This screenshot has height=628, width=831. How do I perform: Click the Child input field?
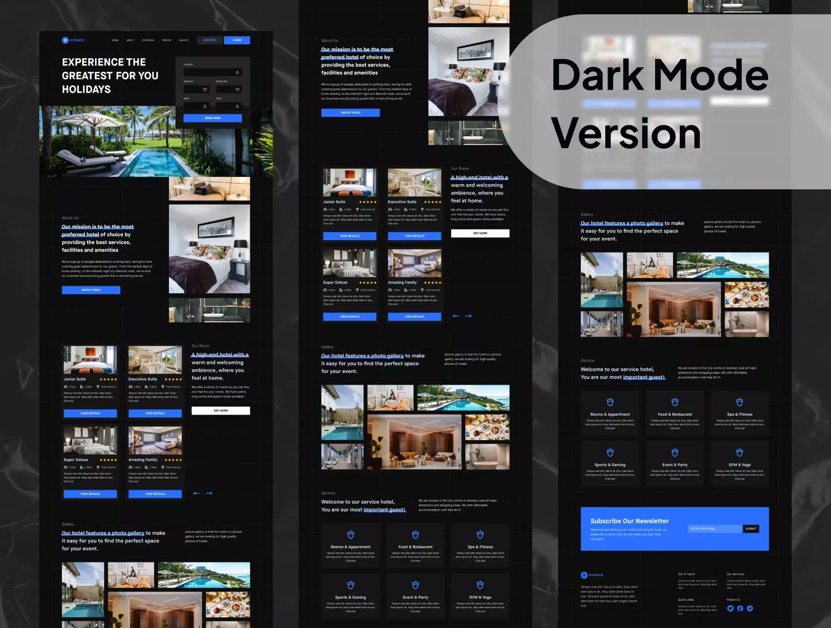pos(229,106)
